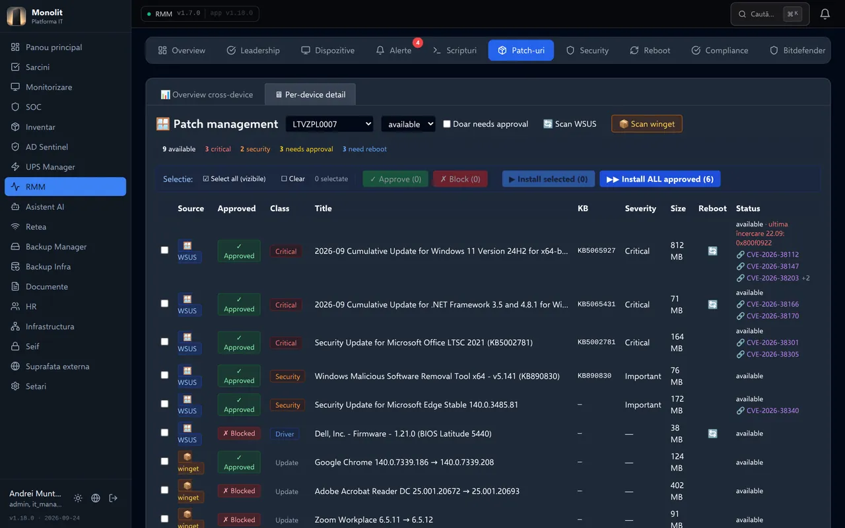This screenshot has width=845, height=528.
Task: Click the Scan WSUS button
Action: (x=570, y=124)
